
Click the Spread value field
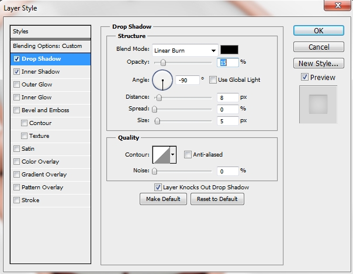[227, 109]
